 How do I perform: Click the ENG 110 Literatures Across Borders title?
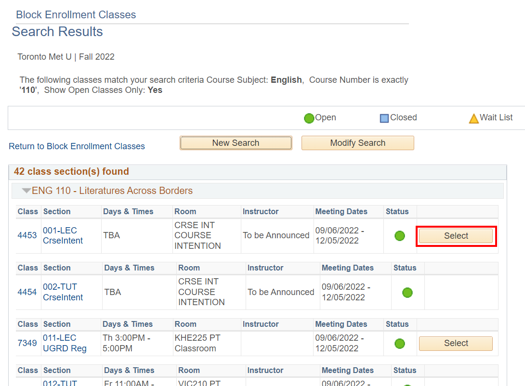[112, 191]
